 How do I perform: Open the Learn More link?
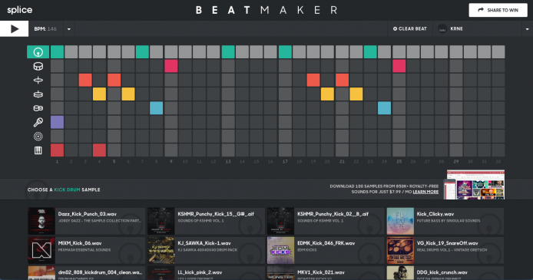[x=425, y=192]
